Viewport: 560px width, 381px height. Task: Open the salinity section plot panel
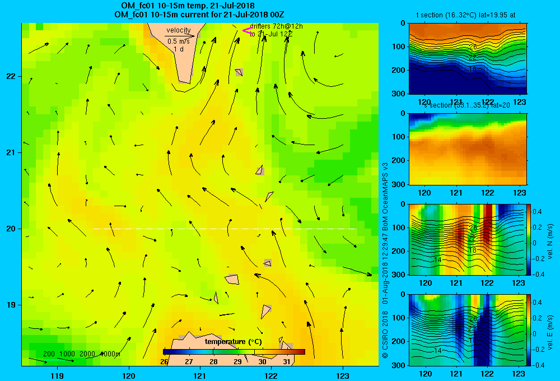pos(468,149)
